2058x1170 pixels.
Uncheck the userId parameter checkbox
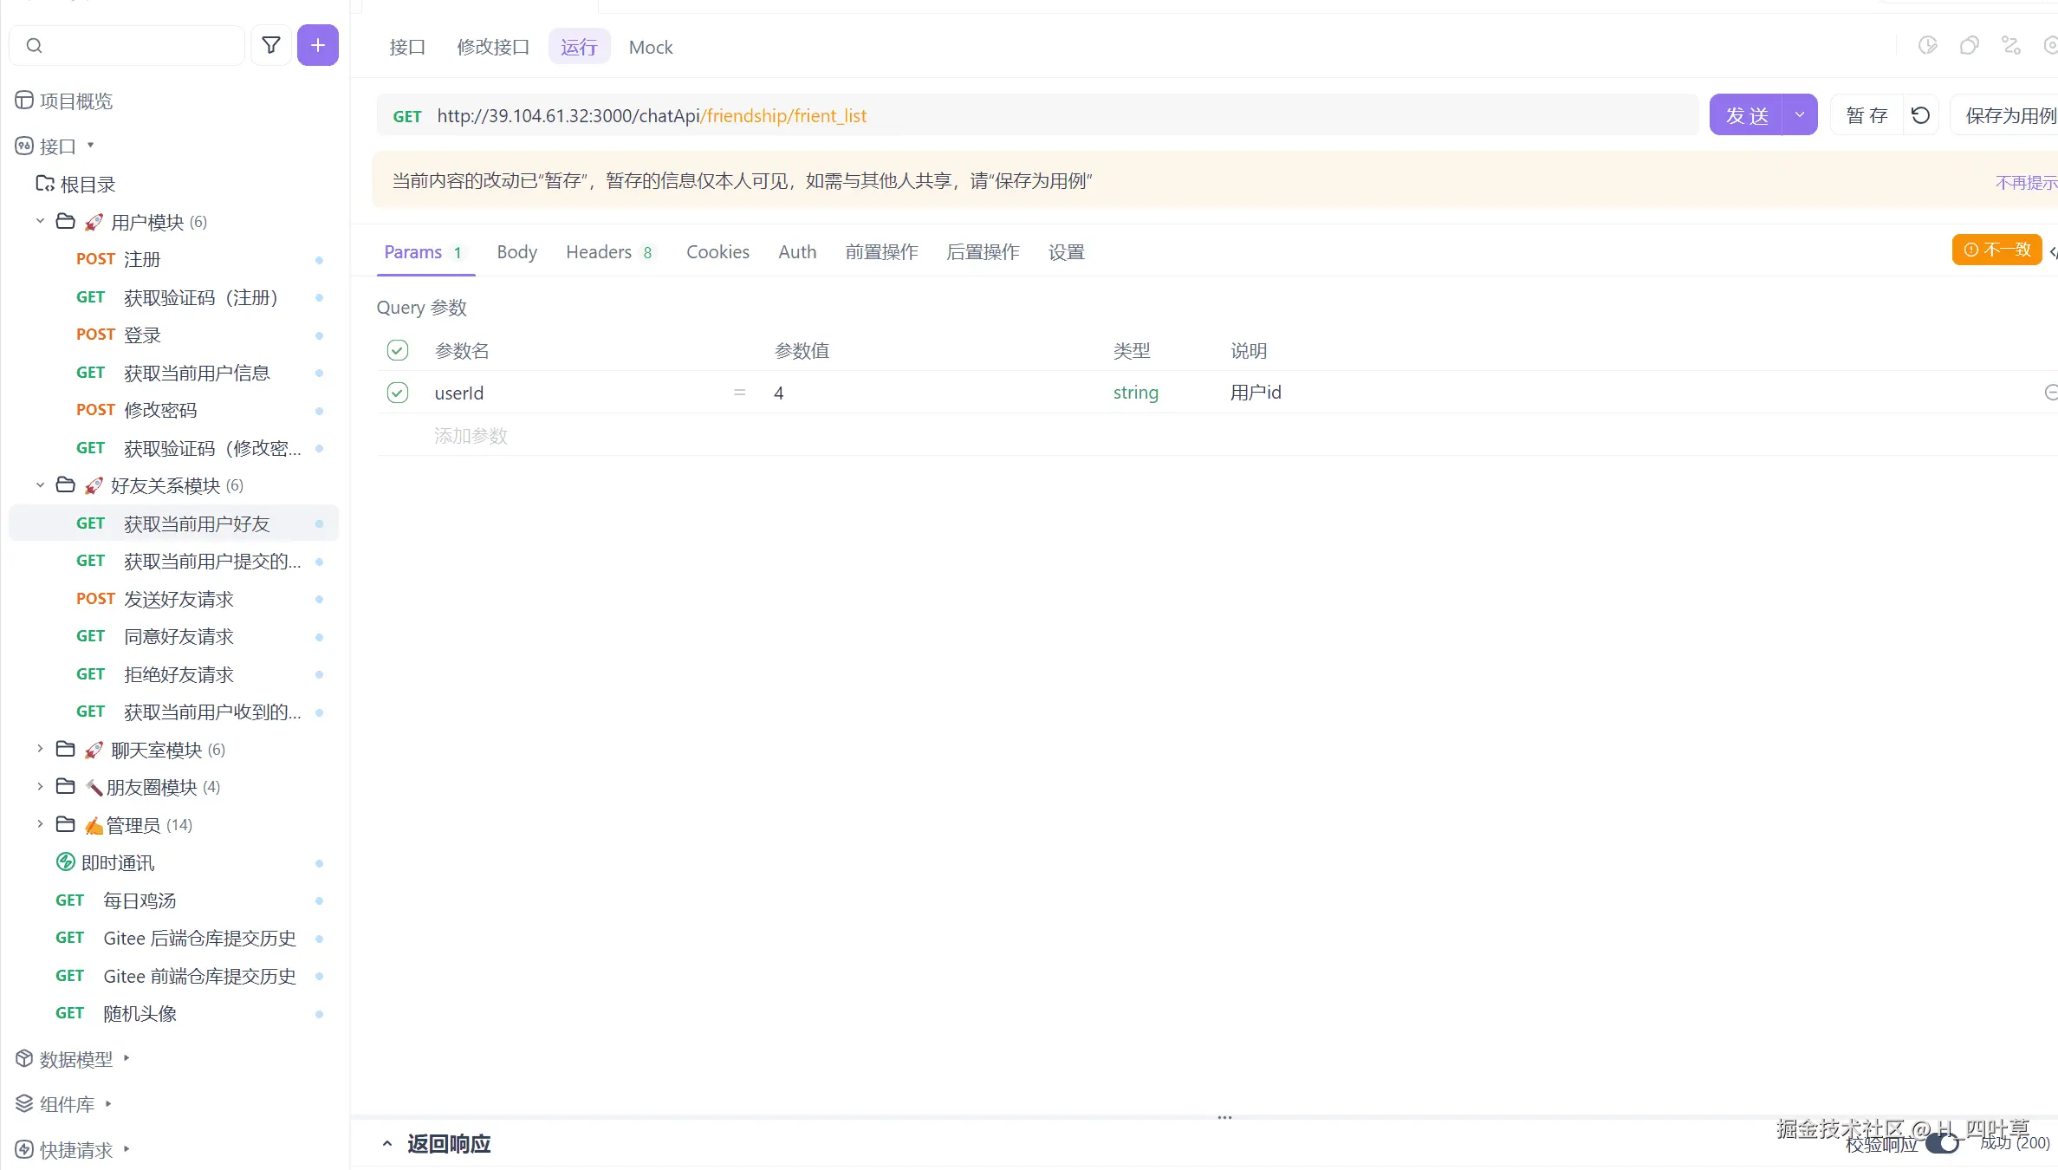[x=398, y=393]
